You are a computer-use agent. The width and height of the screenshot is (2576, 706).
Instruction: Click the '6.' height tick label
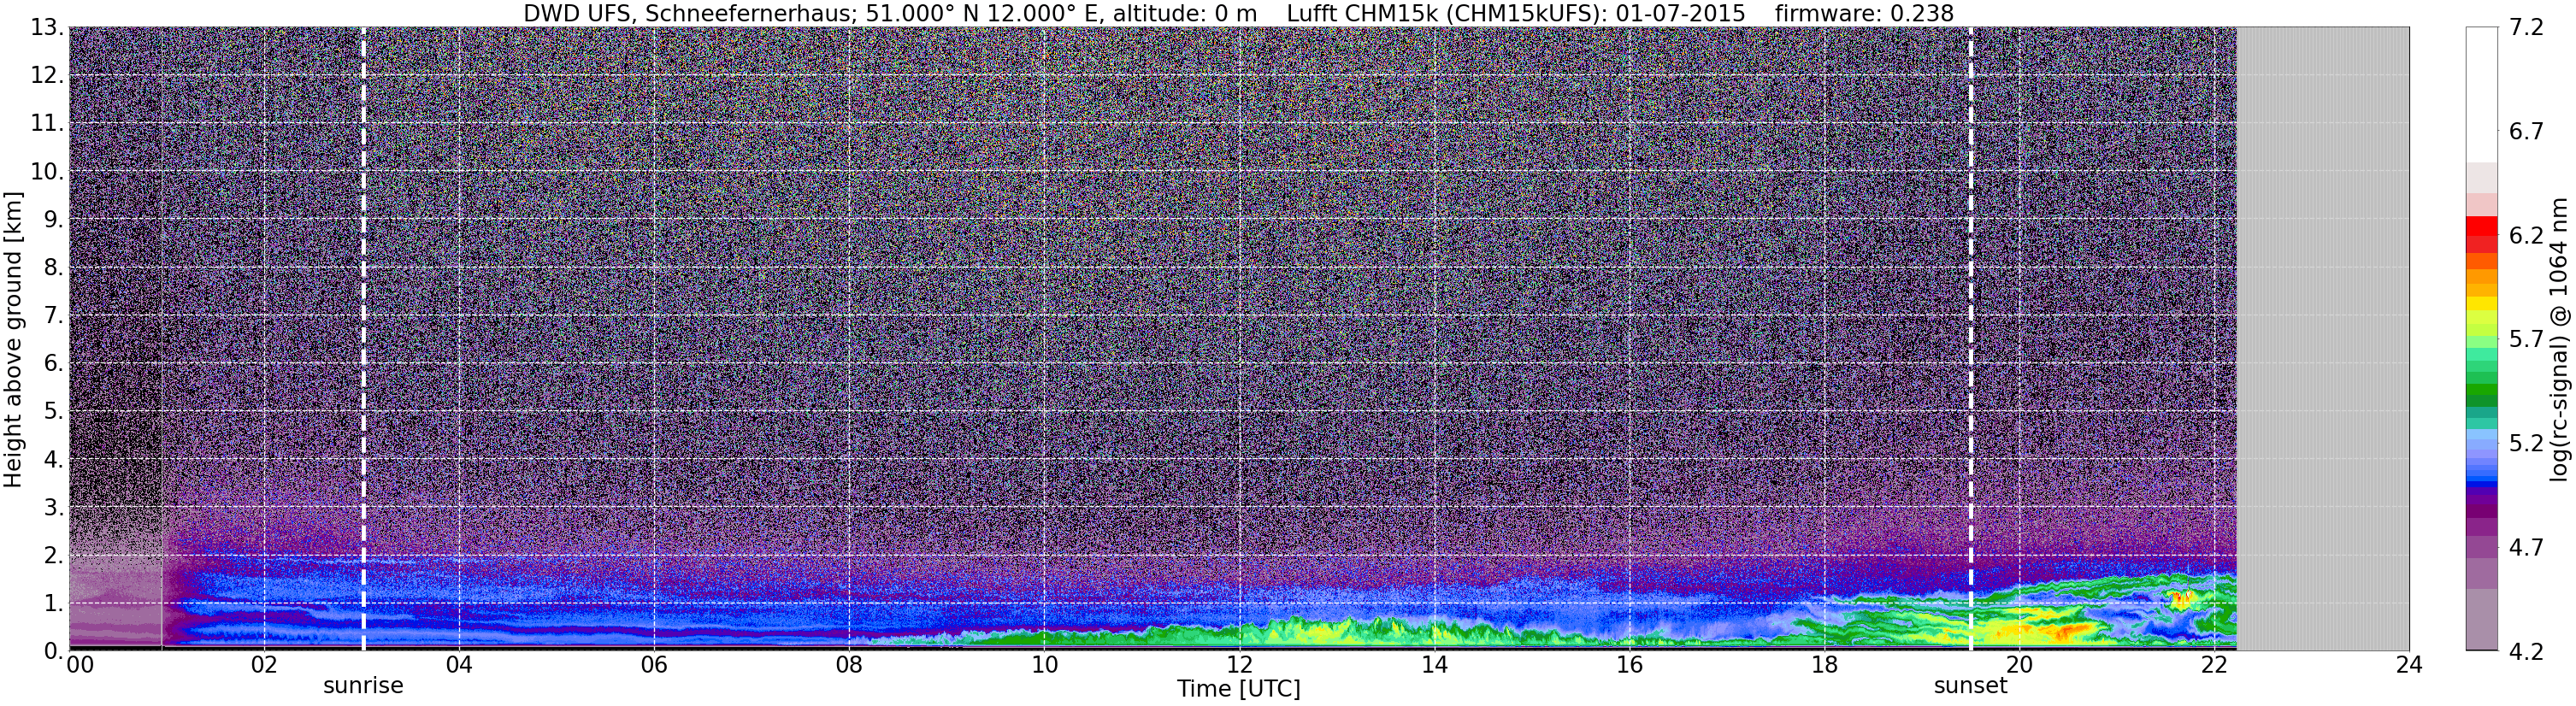click(53, 363)
